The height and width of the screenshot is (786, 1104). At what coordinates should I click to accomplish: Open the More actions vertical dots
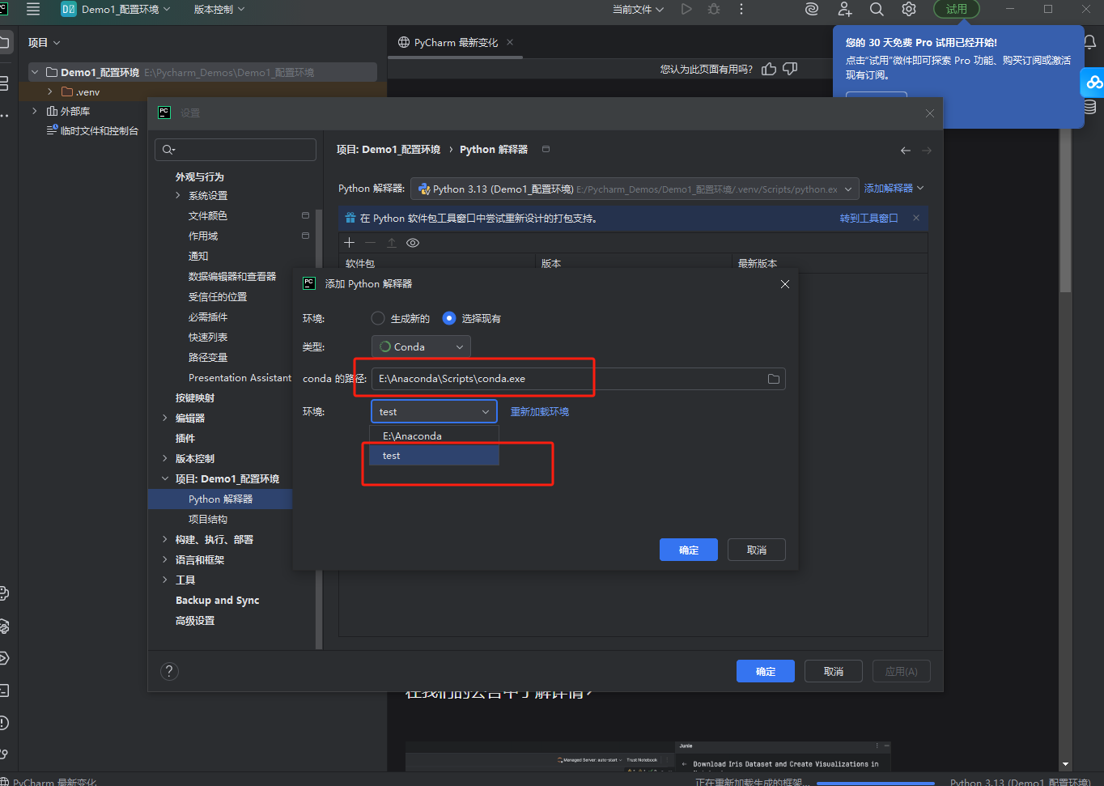(x=741, y=9)
